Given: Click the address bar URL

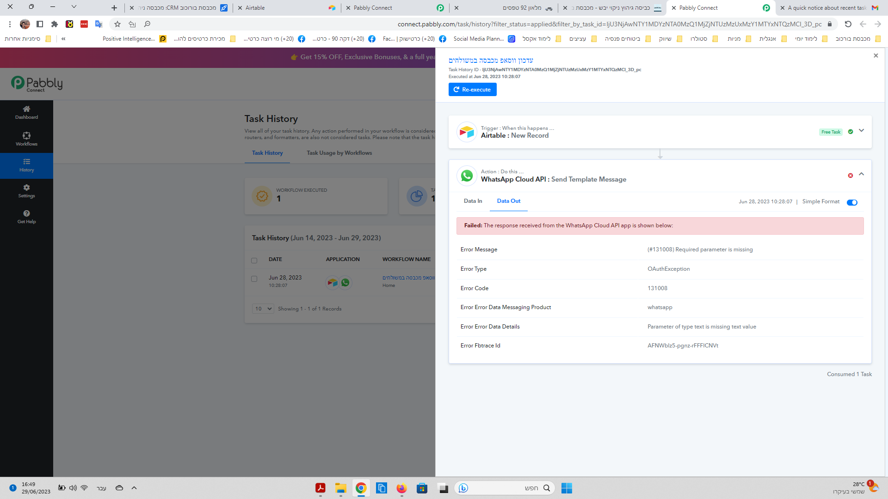Looking at the screenshot, I should 610,24.
